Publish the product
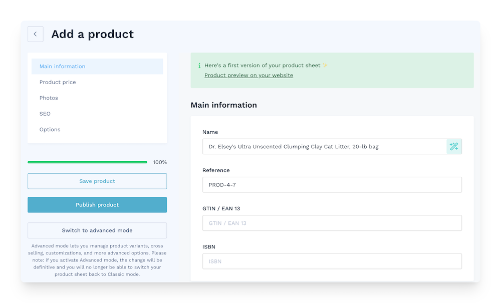The image size is (501, 303). pos(97,205)
